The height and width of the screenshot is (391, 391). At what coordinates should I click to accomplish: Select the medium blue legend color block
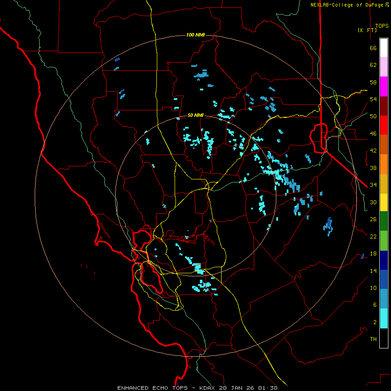click(x=384, y=279)
